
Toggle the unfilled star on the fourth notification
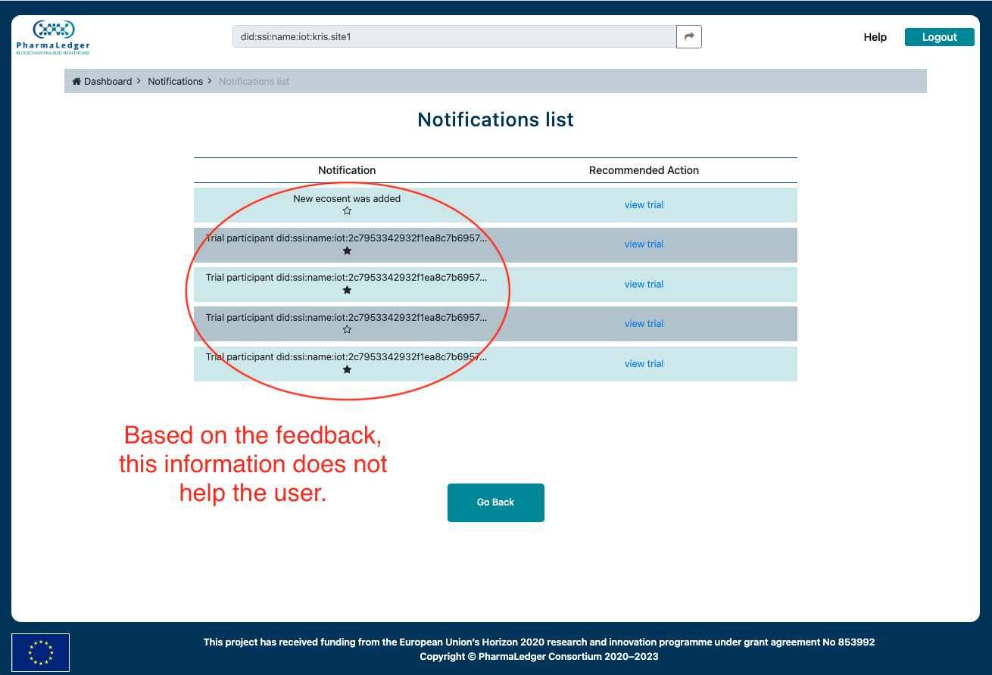[347, 329]
